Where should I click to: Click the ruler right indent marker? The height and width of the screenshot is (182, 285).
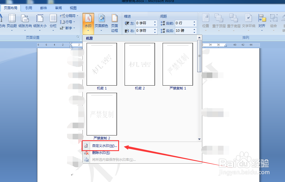click(x=225, y=45)
